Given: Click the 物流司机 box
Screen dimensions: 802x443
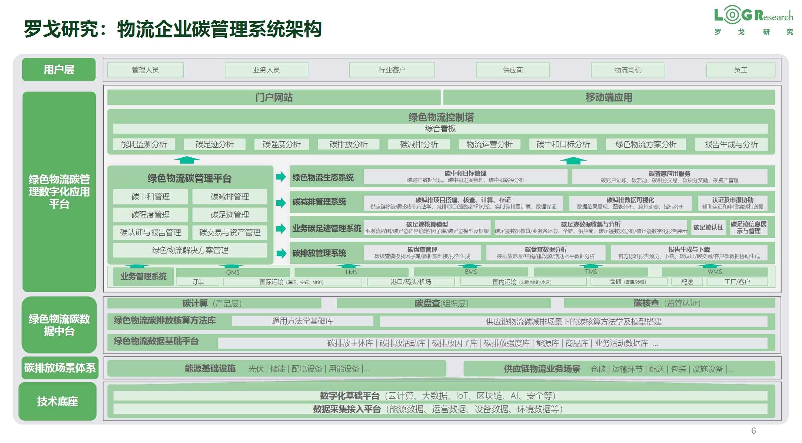Looking at the screenshot, I should coord(628,70).
